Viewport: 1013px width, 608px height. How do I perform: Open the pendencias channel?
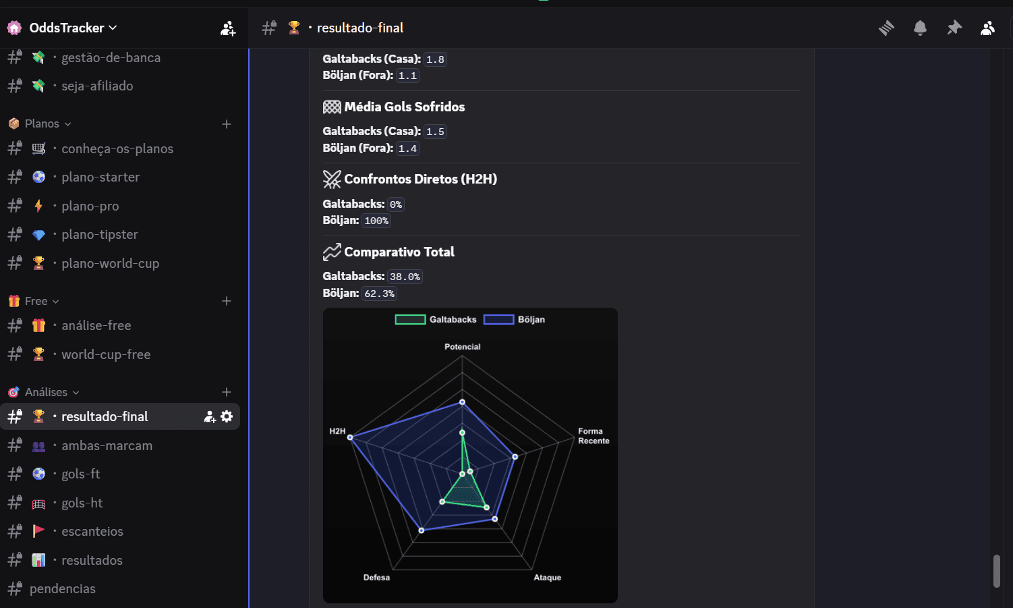[121, 588]
